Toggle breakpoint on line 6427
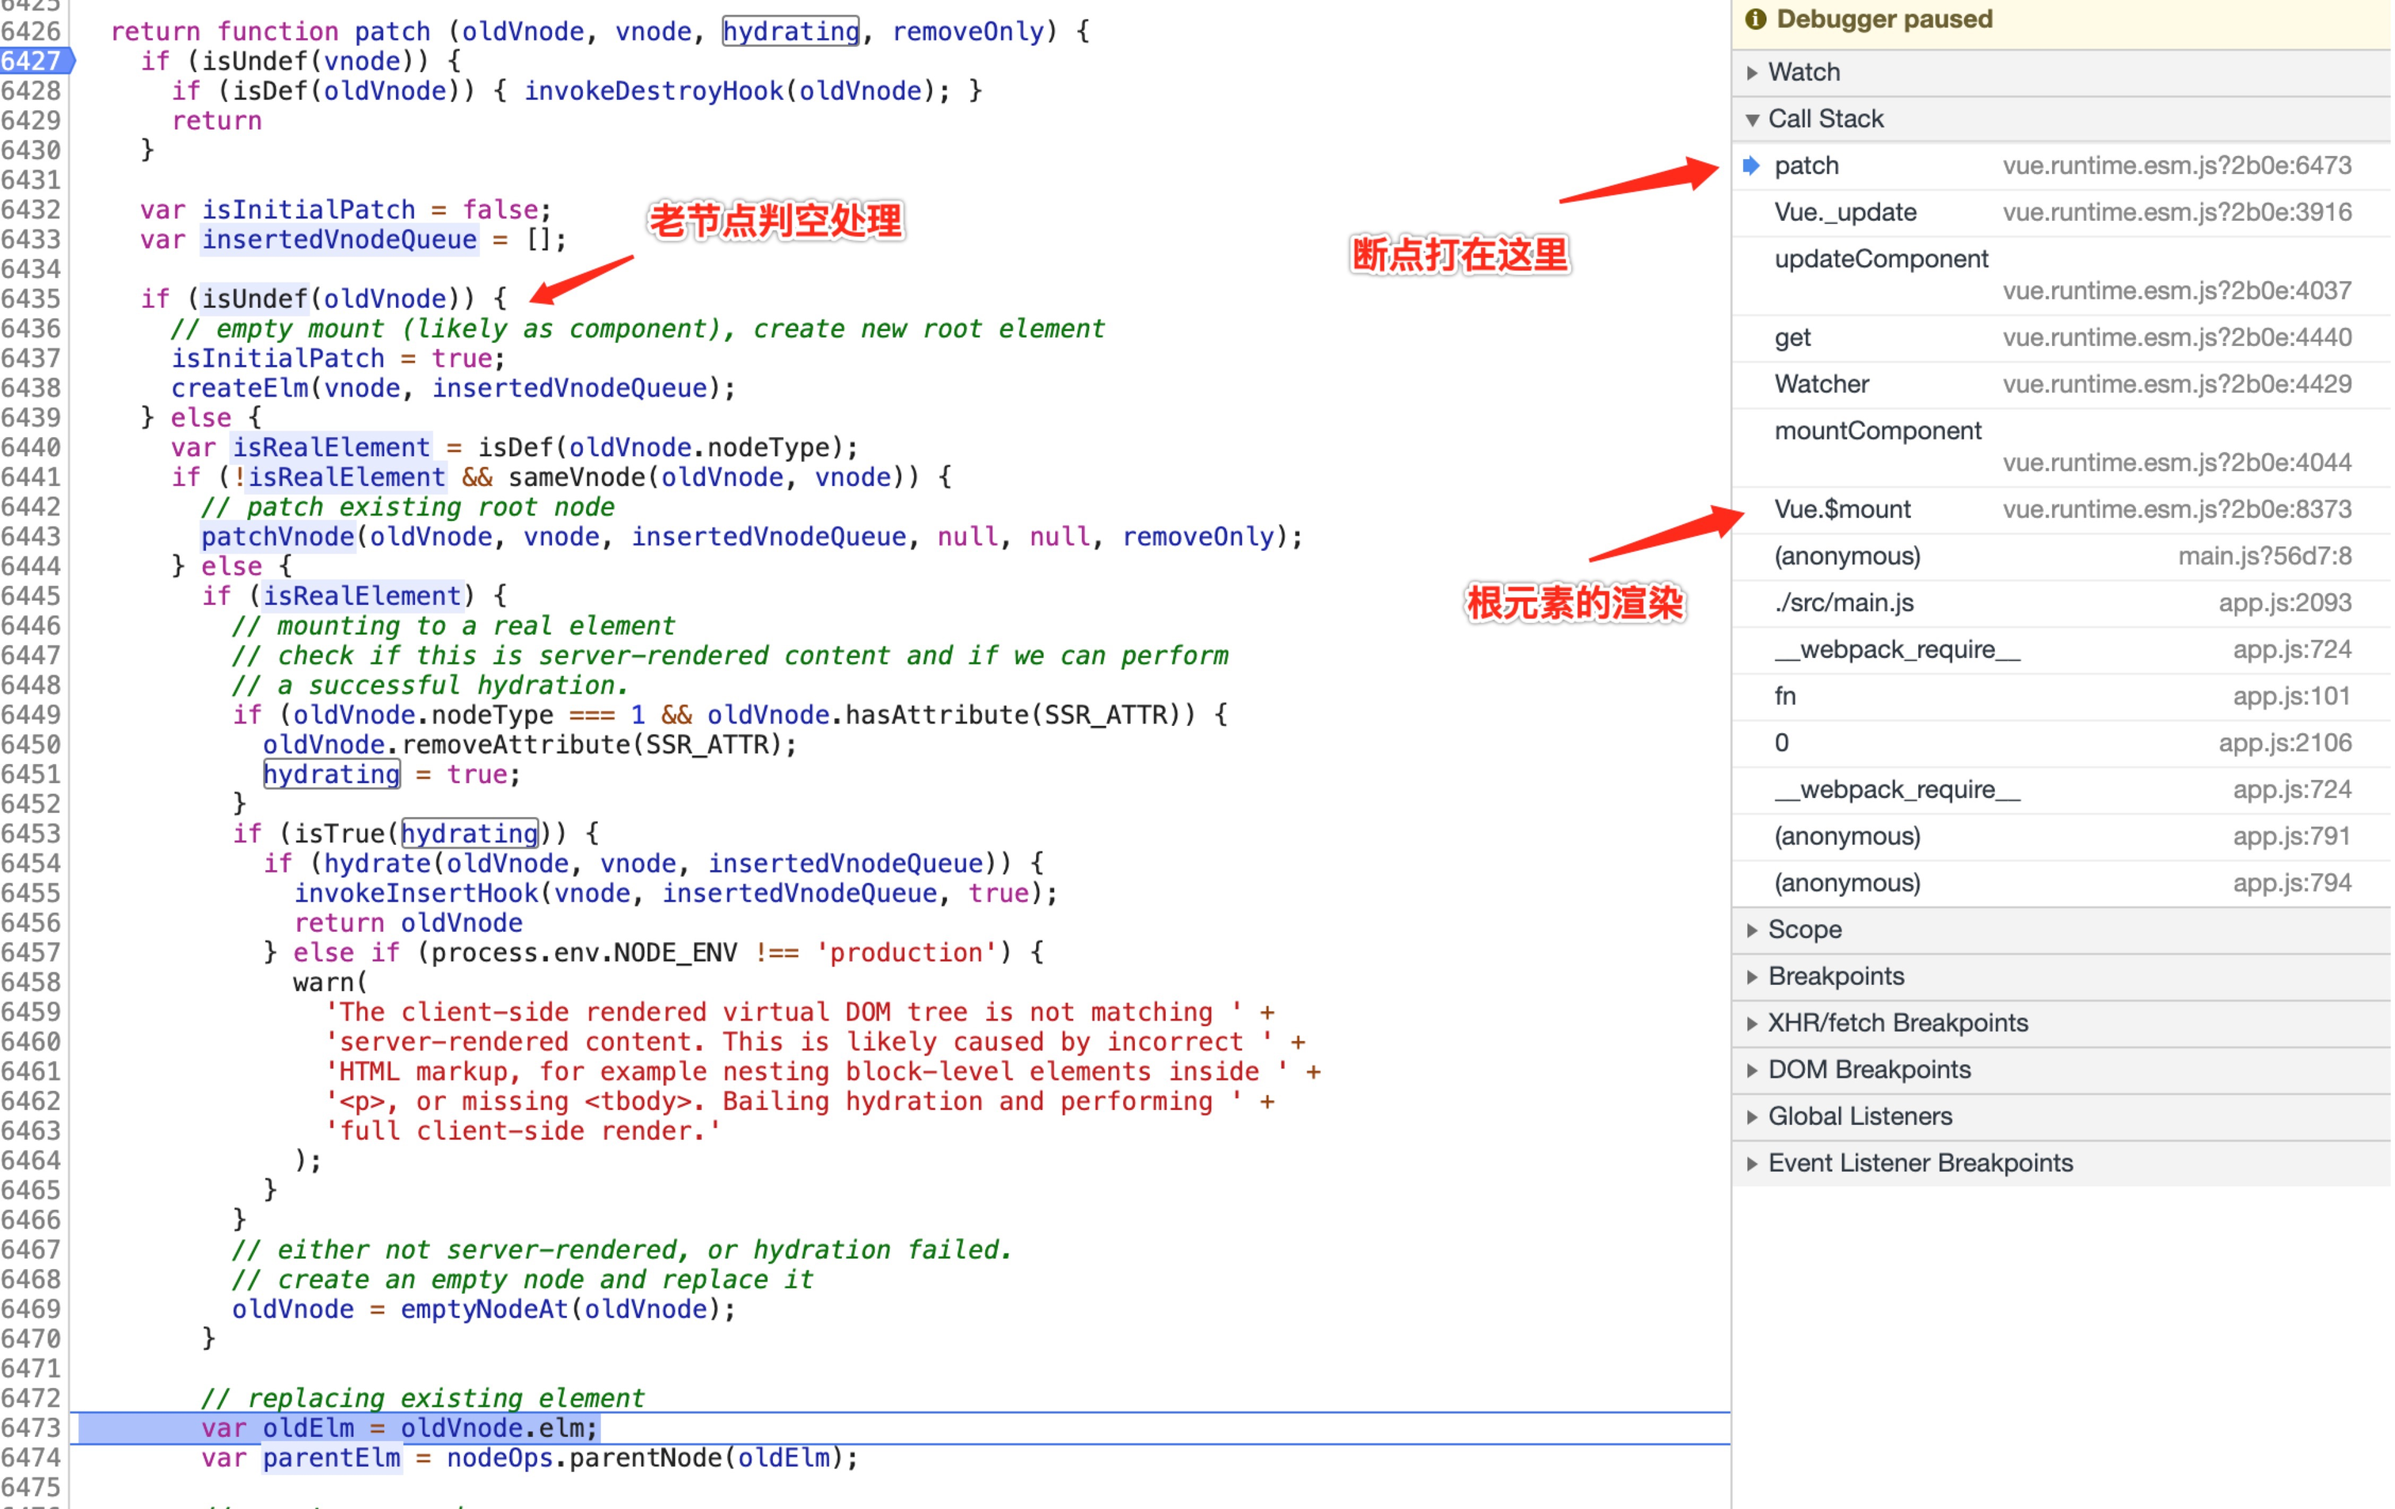Image resolution: width=2395 pixels, height=1509 pixels. (32, 61)
